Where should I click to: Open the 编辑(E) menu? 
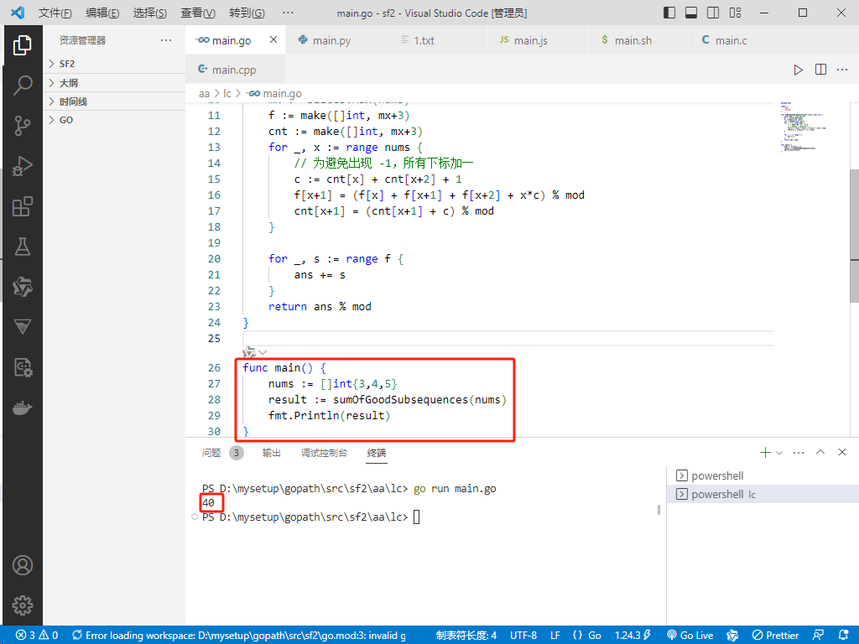(x=102, y=13)
